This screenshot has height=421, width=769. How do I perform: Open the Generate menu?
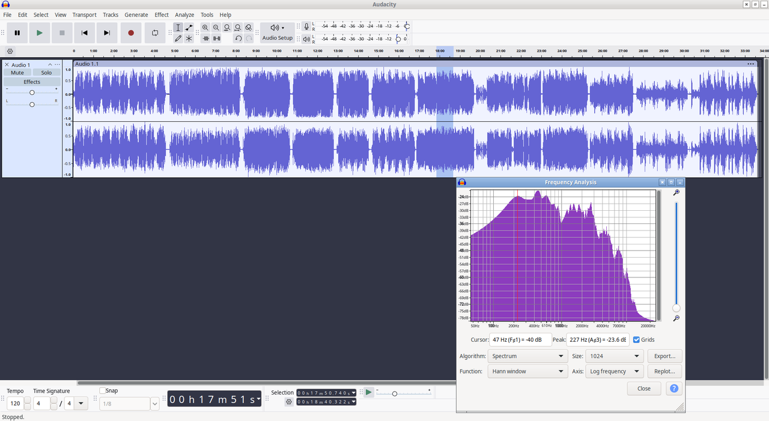(136, 14)
